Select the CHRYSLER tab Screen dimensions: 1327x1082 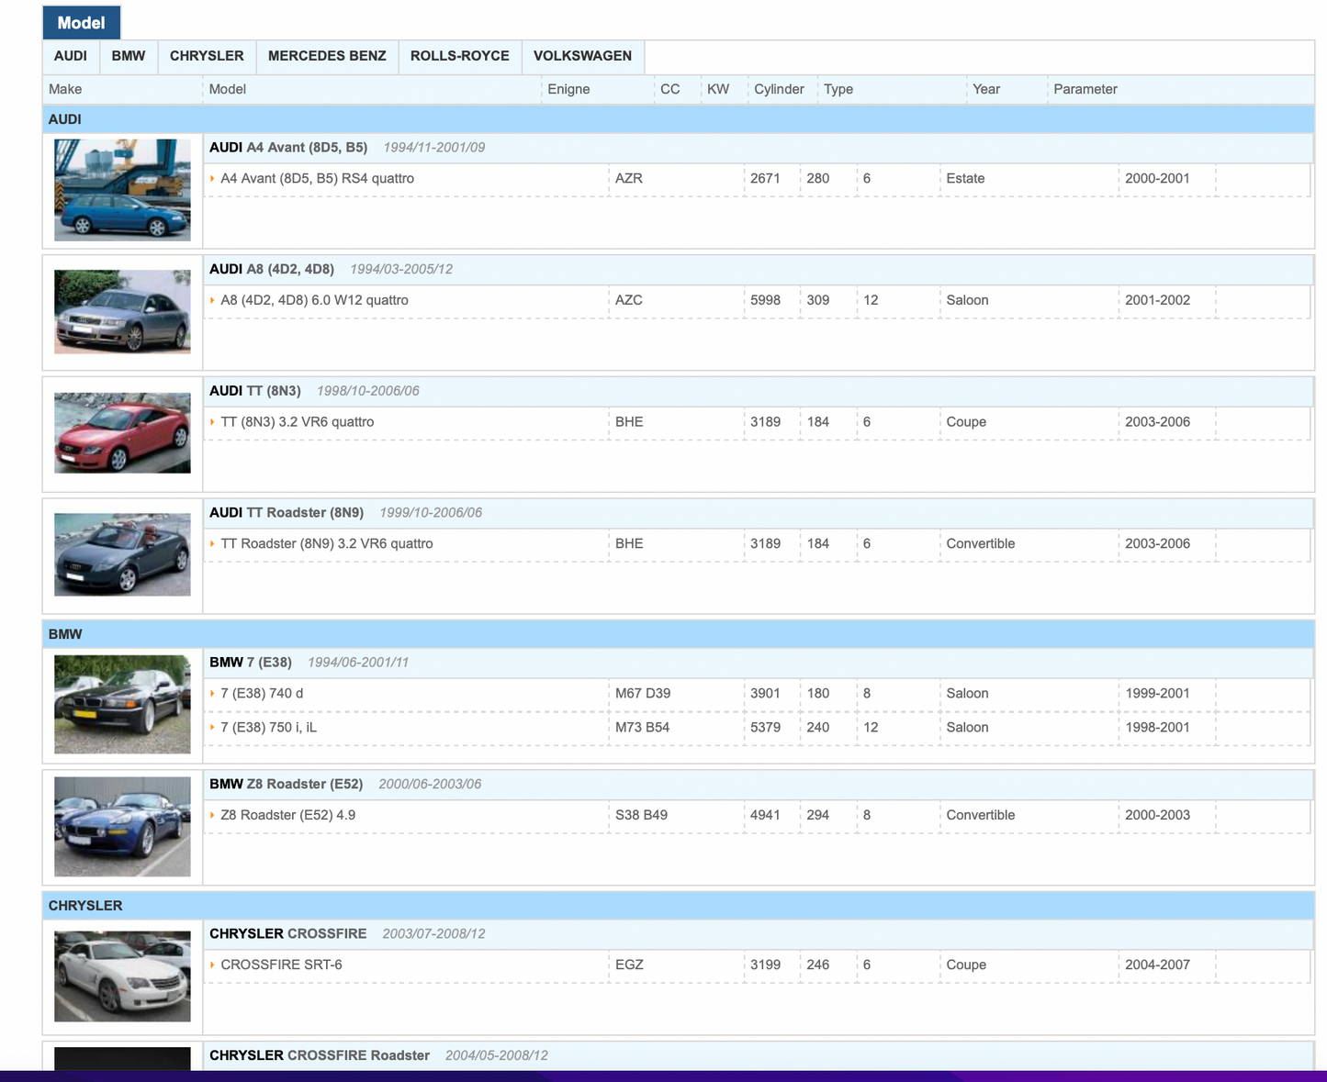207,56
